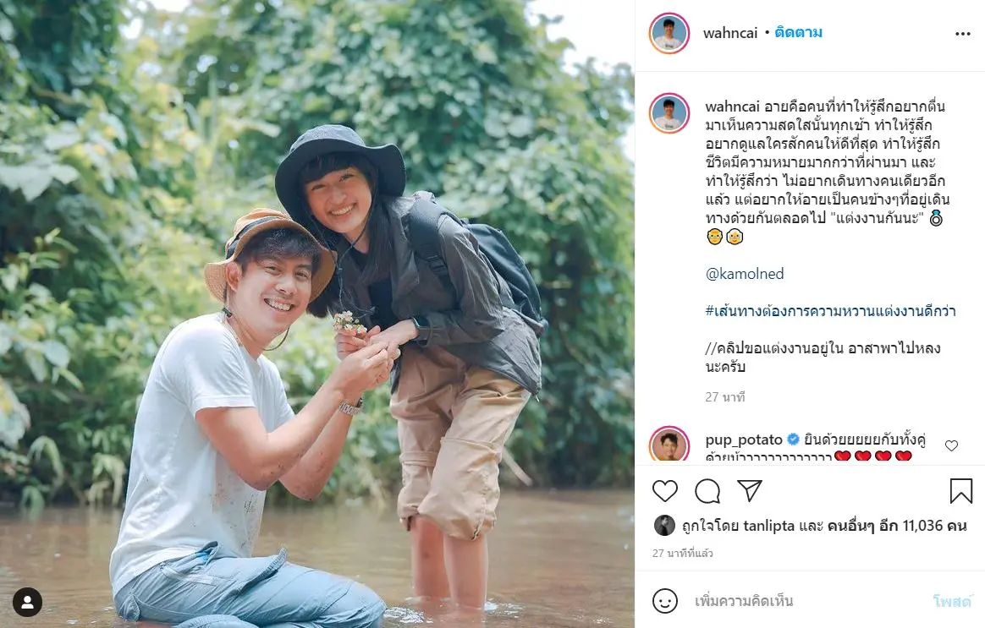Viewport: 985px width, 628px height.
Task: Click wahncai avatar beside the caption
Action: [x=669, y=112]
